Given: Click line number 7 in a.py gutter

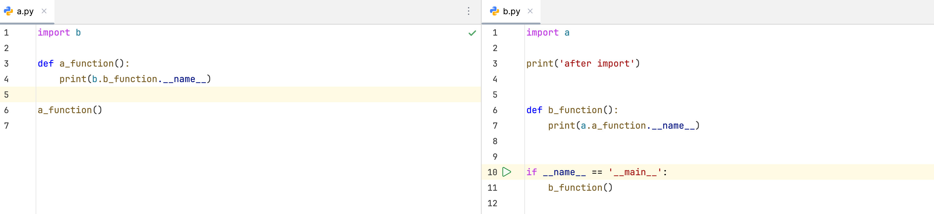Looking at the screenshot, I should pyautogui.click(x=6, y=126).
